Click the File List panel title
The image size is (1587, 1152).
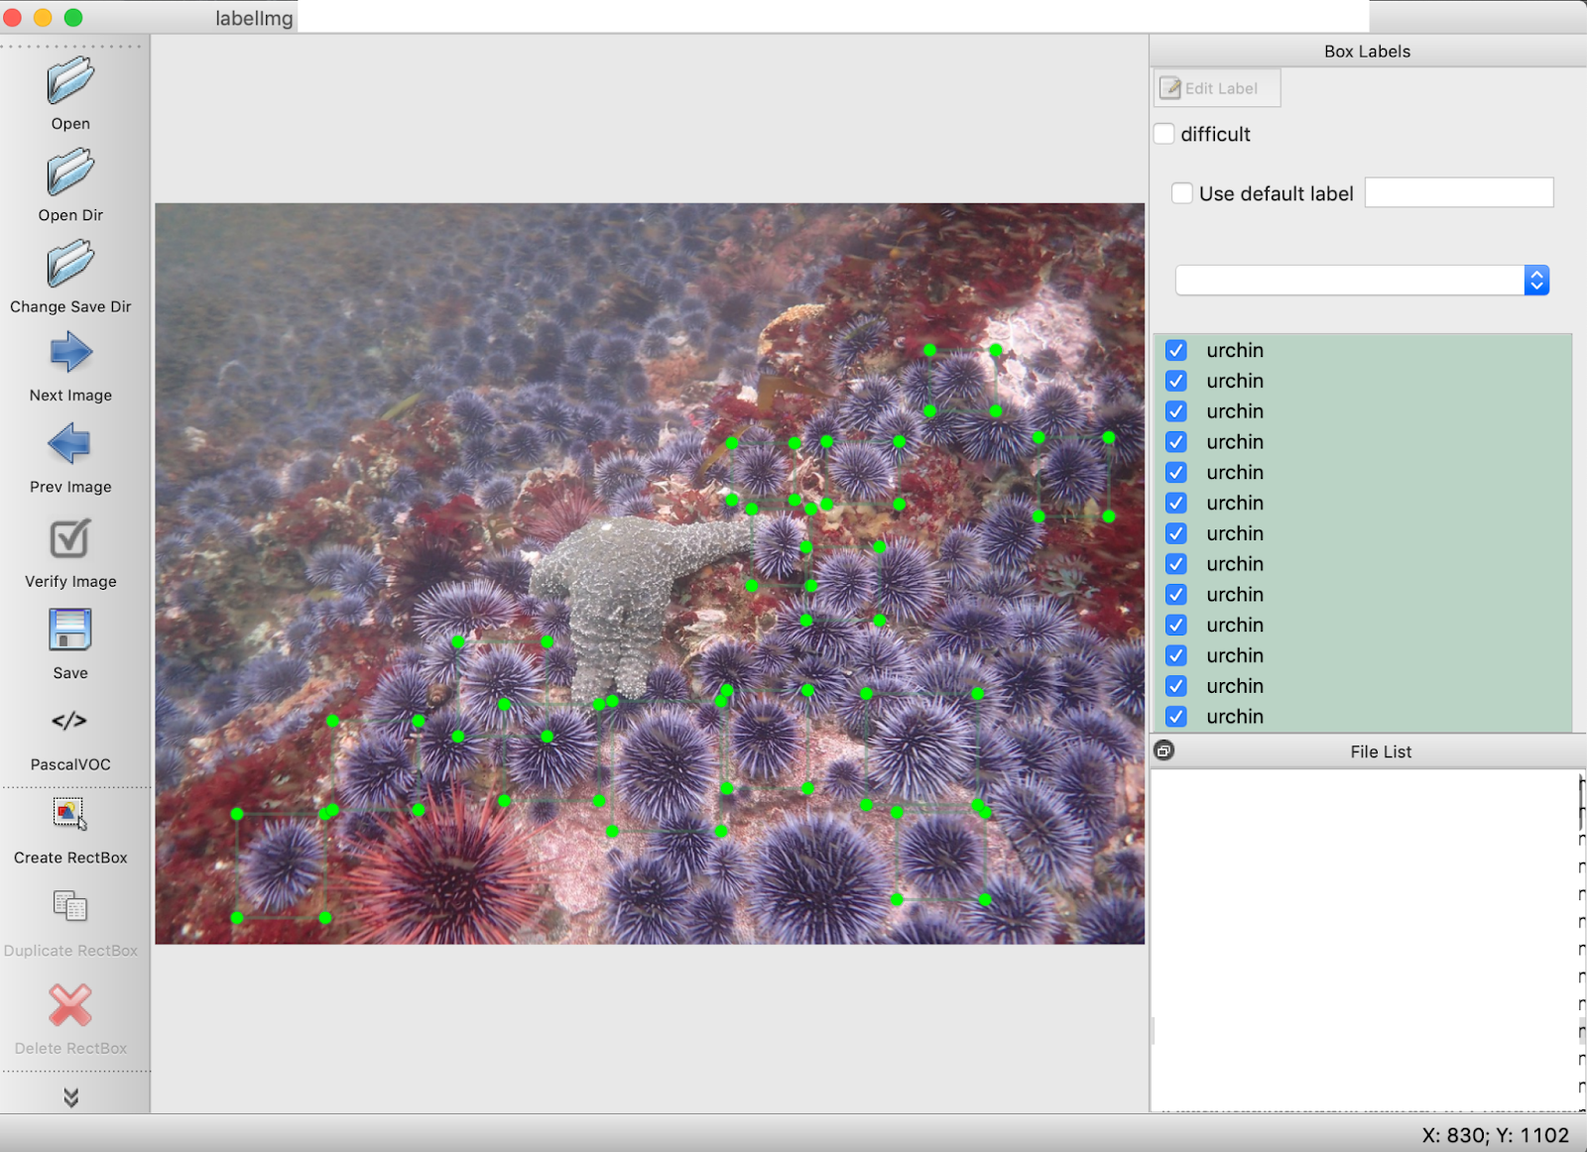[1381, 751]
